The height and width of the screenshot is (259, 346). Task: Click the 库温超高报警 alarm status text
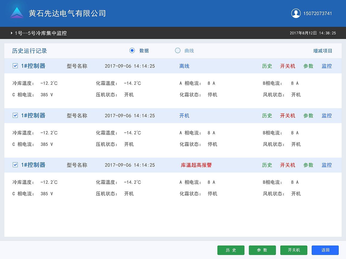pyautogui.click(x=196, y=165)
